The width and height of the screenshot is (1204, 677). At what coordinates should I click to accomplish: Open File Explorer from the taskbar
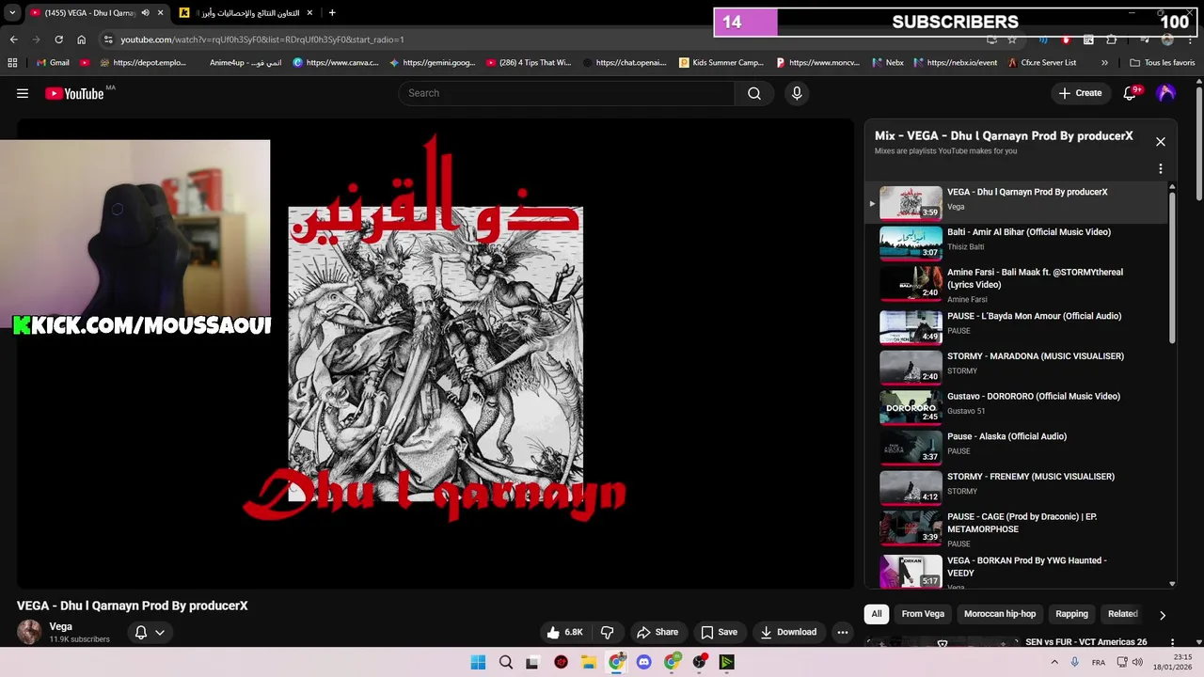[x=589, y=662]
